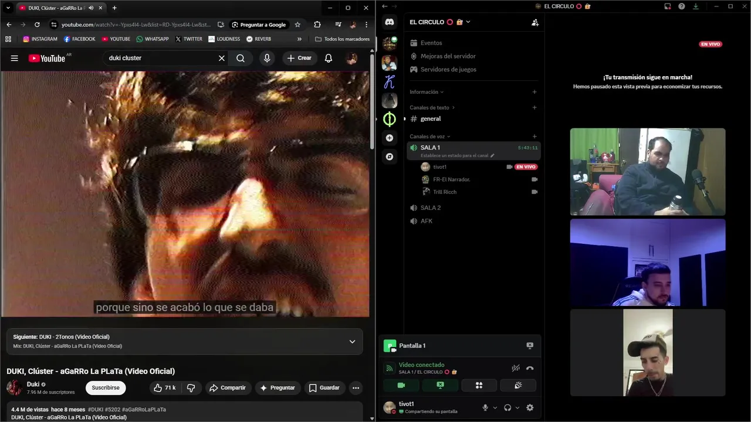Open Discord activities launcher button
This screenshot has width=751, height=422.
pos(479,385)
